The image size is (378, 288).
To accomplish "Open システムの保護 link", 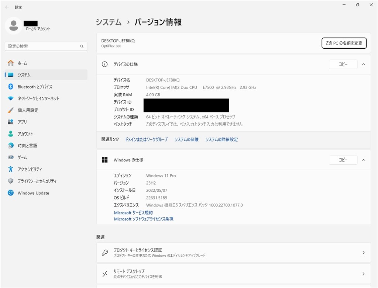I will (186, 139).
